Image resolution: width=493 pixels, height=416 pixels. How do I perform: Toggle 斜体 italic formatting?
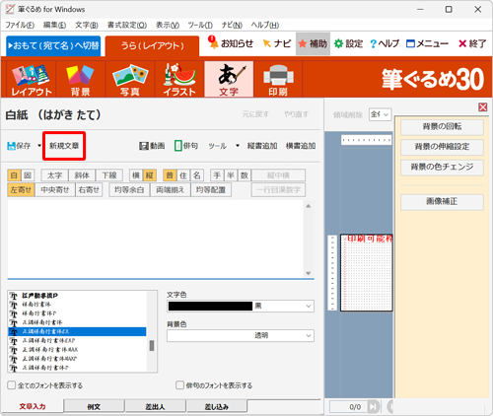pyautogui.click(x=82, y=175)
